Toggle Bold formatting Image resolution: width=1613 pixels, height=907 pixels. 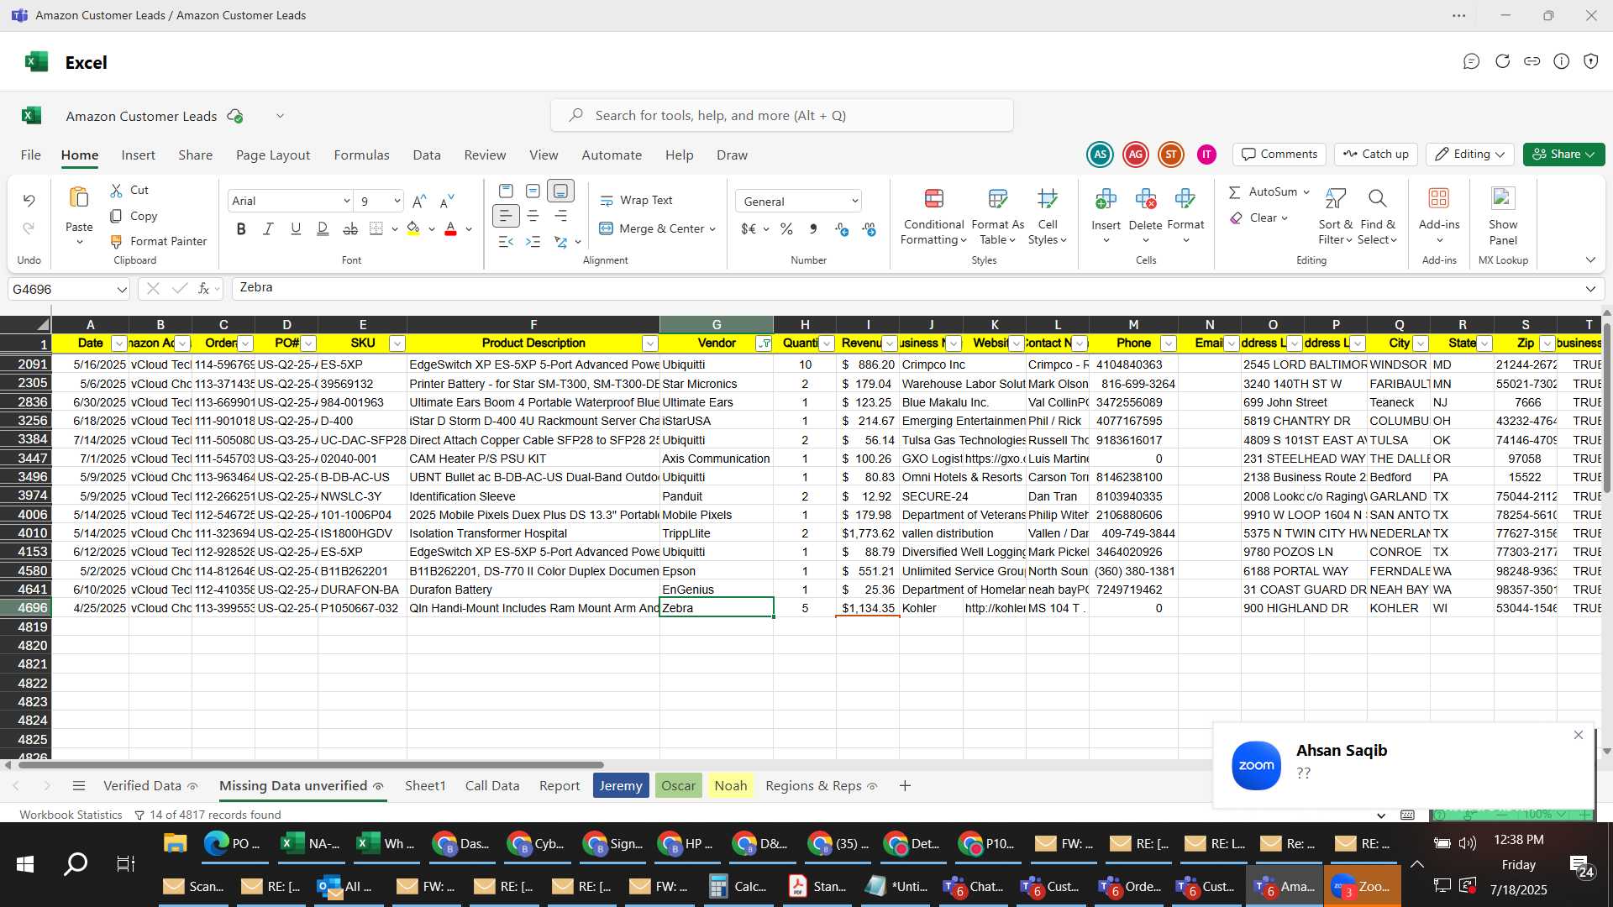click(x=241, y=228)
